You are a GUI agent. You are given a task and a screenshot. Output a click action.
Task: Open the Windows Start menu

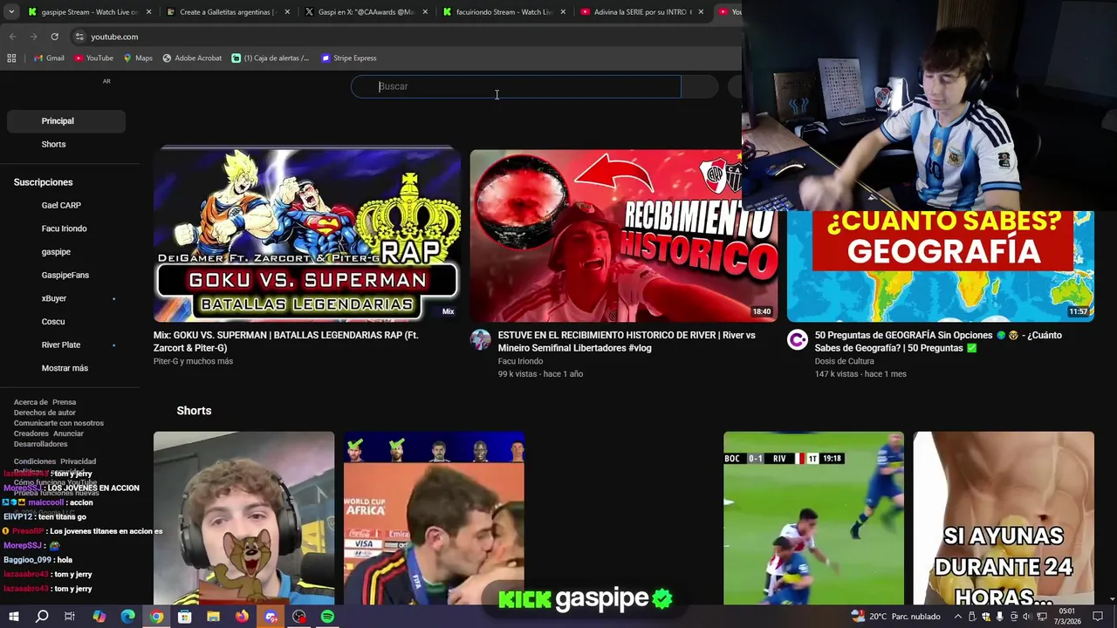coord(13,617)
